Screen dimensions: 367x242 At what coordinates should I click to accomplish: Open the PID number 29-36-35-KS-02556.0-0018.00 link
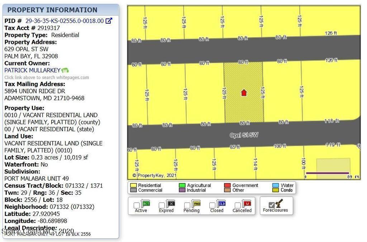click(x=64, y=21)
